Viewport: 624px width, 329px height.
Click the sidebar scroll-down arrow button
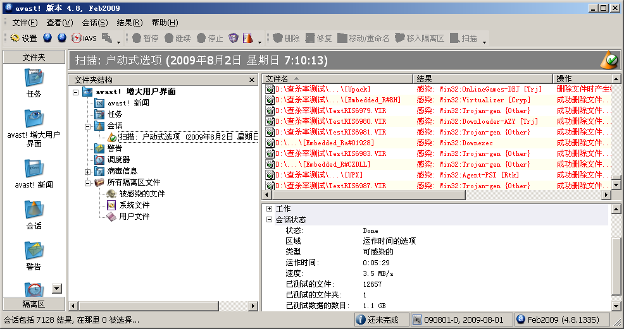[x=57, y=289]
